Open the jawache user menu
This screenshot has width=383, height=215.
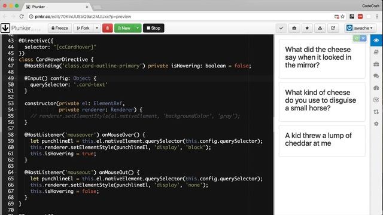tap(360, 28)
